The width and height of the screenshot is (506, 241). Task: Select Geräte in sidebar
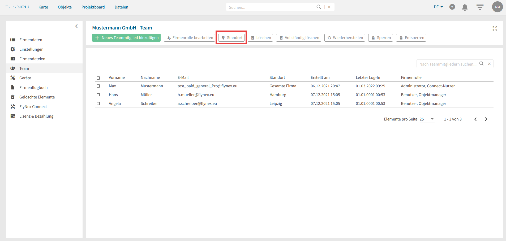[44, 78]
